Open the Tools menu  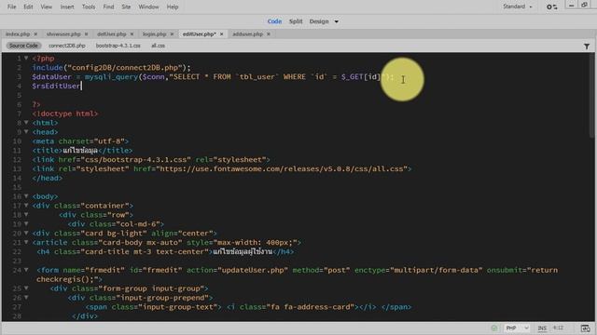(89, 7)
